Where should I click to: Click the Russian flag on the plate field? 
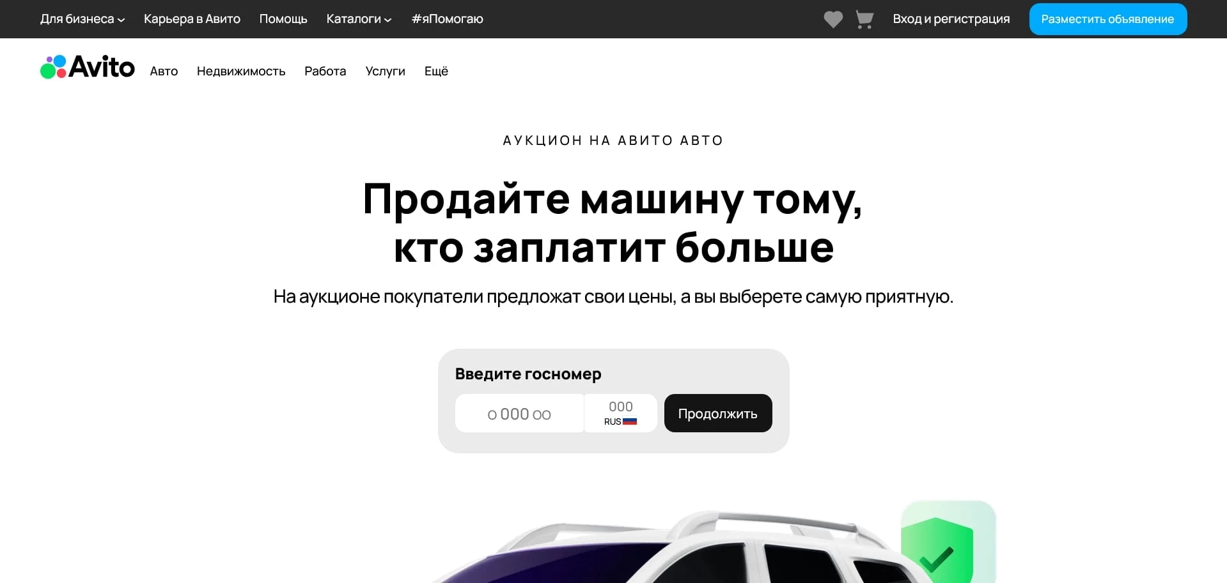(630, 421)
